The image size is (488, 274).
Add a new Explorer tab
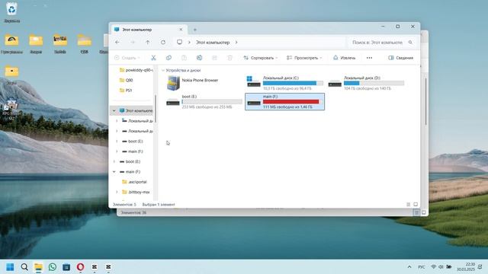point(195,30)
